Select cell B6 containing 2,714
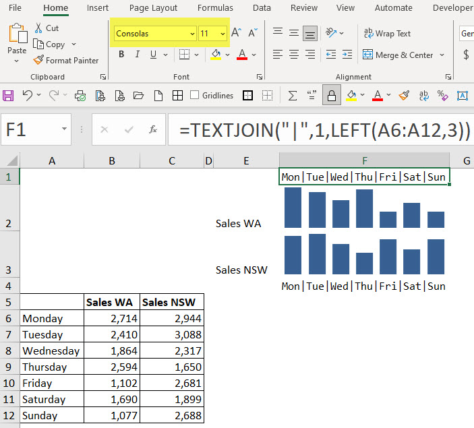 coord(111,318)
